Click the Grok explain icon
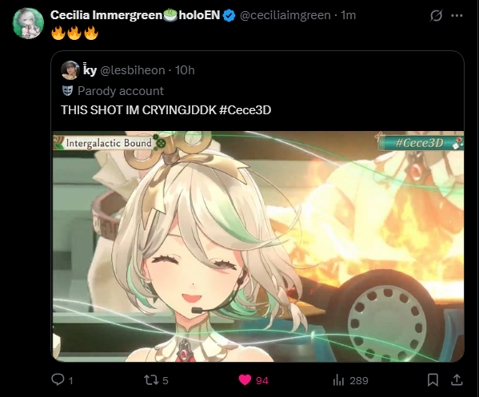 [436, 15]
